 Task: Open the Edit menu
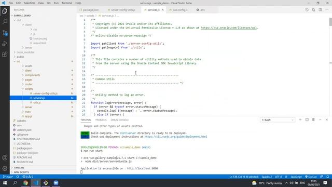18,3
